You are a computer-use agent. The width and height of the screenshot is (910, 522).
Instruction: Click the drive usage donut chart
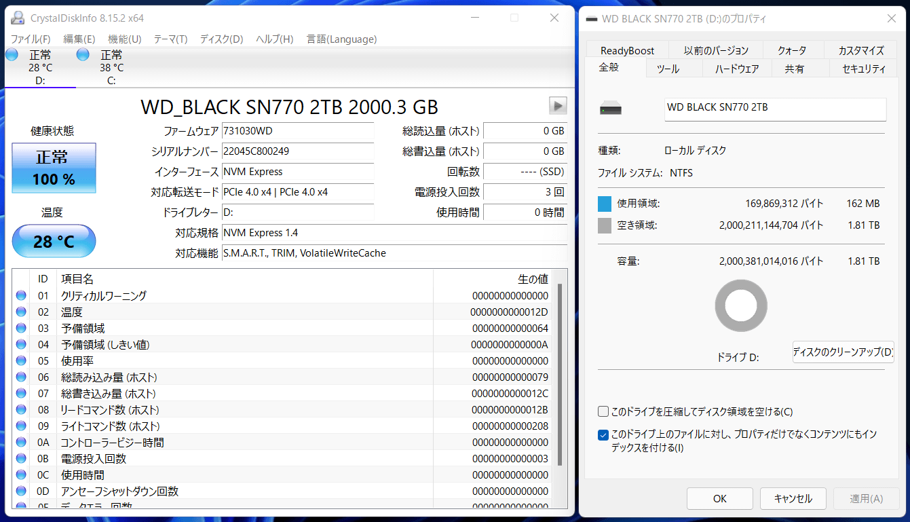click(741, 306)
